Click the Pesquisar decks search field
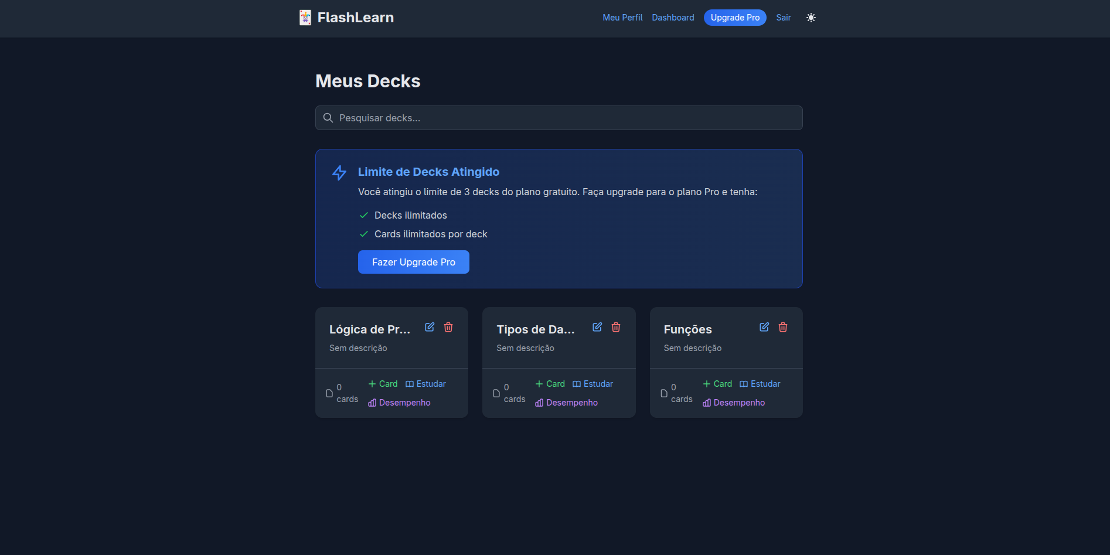The height and width of the screenshot is (555, 1110). coord(559,118)
